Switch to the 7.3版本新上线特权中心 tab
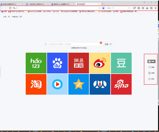 point(37,4)
